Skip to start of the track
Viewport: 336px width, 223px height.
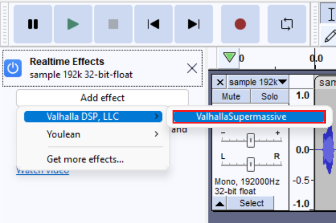153,24
